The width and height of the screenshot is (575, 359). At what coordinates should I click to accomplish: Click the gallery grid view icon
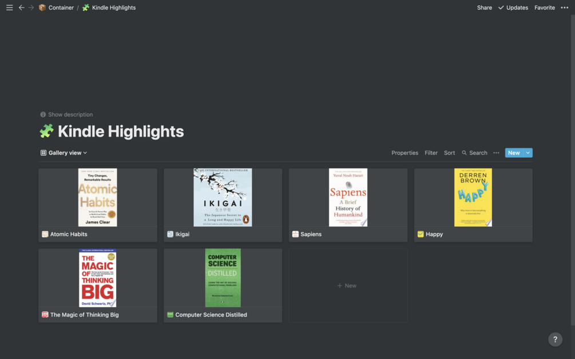click(43, 153)
